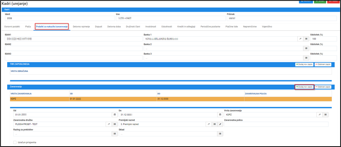Screen dimensions: 341x147
Task: Open the Banka 2 list lookup icon
Action: pos(306,49)
